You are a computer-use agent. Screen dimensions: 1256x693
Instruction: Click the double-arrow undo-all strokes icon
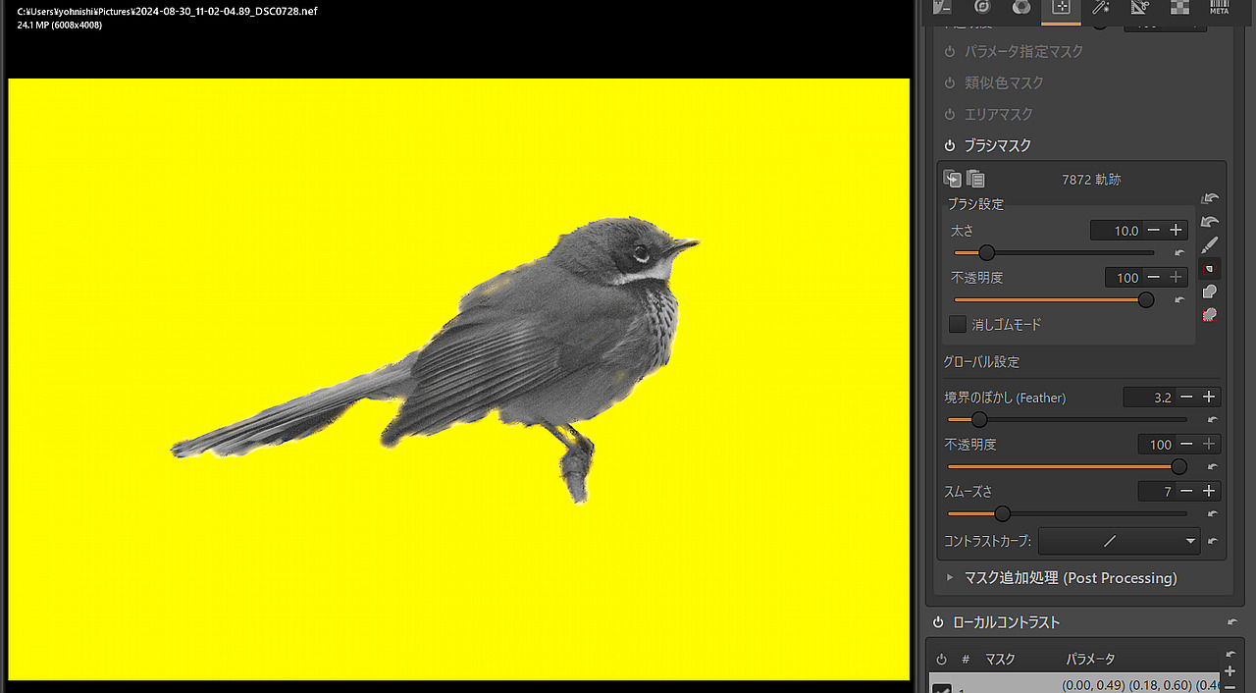pos(1210,198)
